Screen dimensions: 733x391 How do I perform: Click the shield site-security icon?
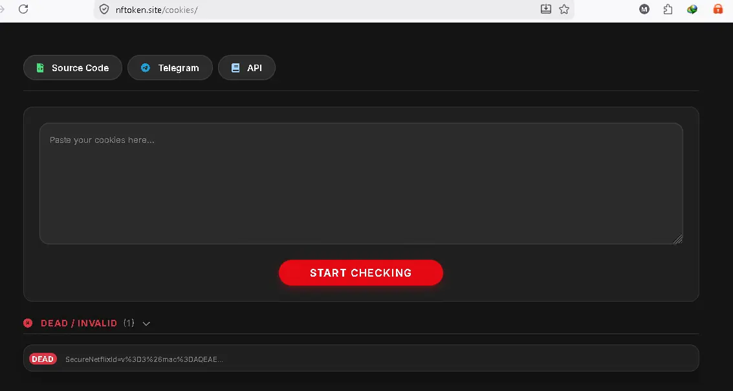pos(104,9)
